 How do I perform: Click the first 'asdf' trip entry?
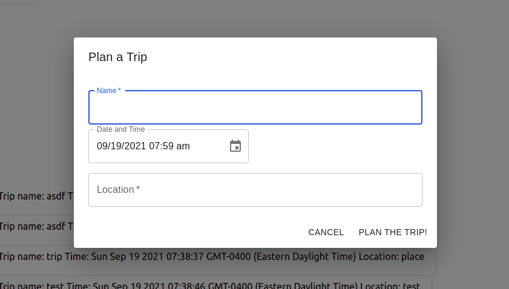click(36, 196)
